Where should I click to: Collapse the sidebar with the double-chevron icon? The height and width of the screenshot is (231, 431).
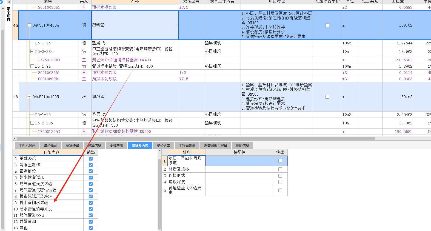[x=9, y=2]
